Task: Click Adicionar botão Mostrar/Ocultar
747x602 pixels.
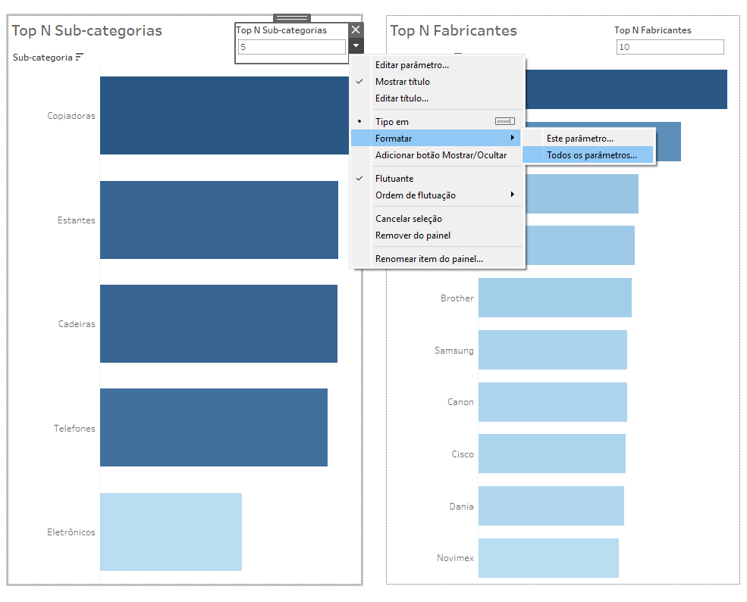Action: click(x=441, y=155)
